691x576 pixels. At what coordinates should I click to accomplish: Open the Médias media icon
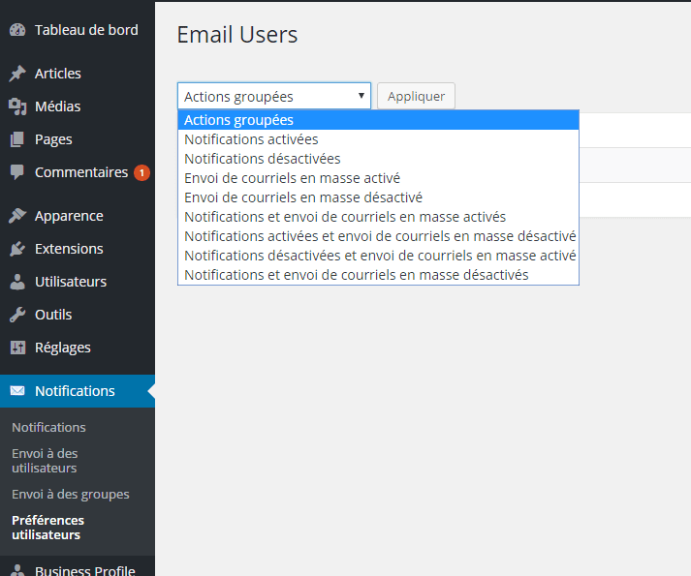17,106
